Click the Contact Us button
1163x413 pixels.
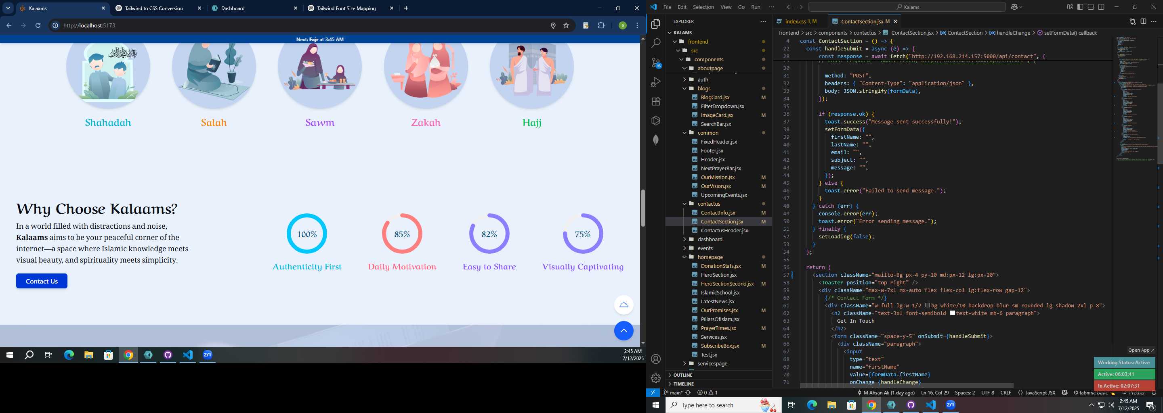pyautogui.click(x=42, y=281)
